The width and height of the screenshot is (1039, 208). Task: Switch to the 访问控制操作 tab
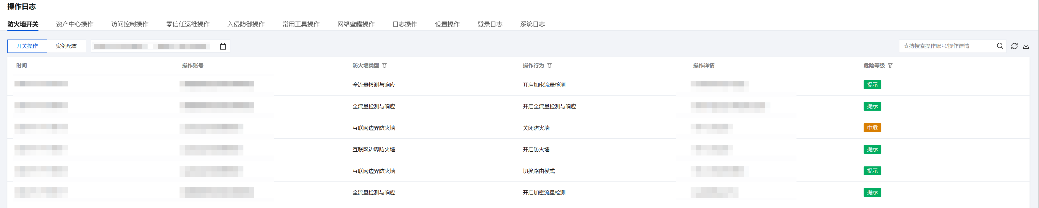pyautogui.click(x=130, y=24)
